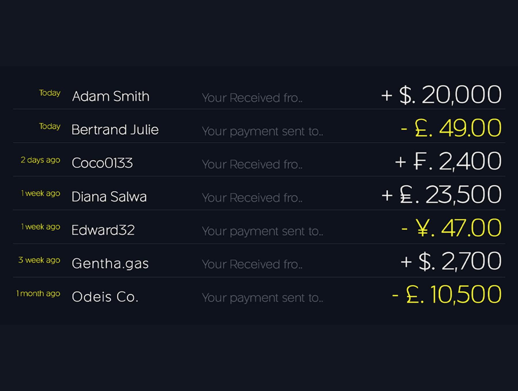Open the Adam Smith transaction
This screenshot has width=518, height=391.
coord(111,96)
